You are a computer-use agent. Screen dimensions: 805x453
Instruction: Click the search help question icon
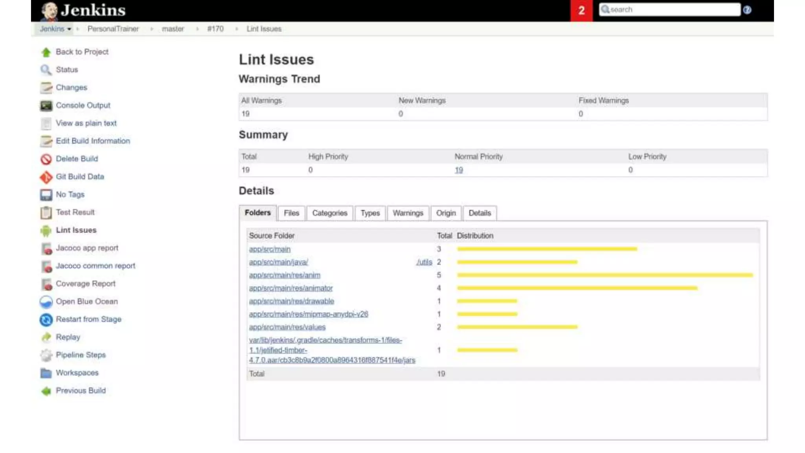(747, 10)
